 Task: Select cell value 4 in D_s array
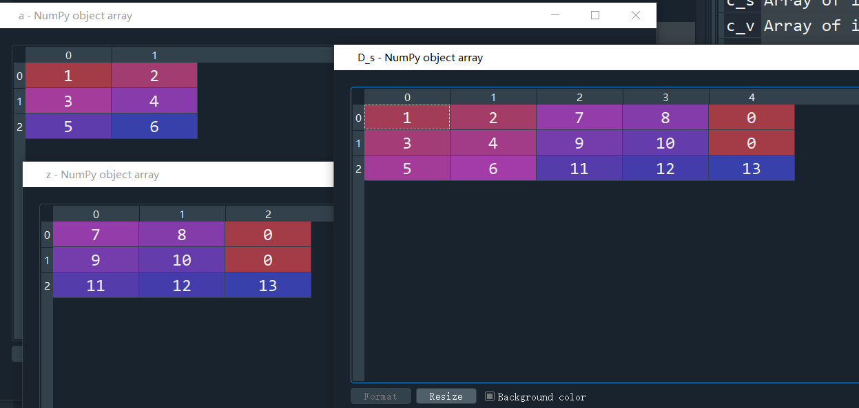pos(493,143)
